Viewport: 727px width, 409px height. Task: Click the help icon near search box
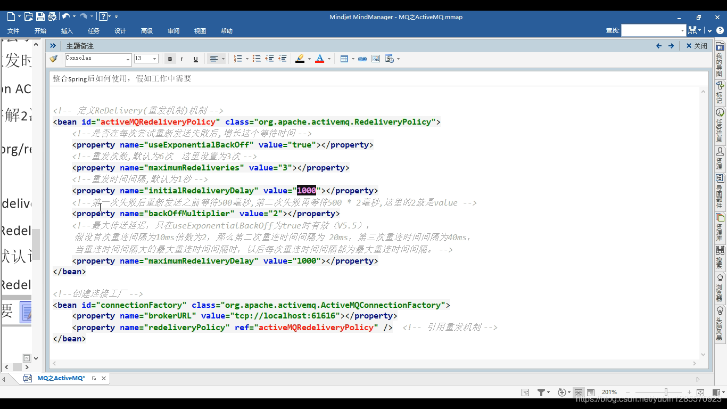coord(720,30)
